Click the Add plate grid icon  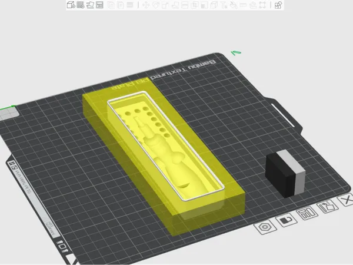[x=81, y=5]
